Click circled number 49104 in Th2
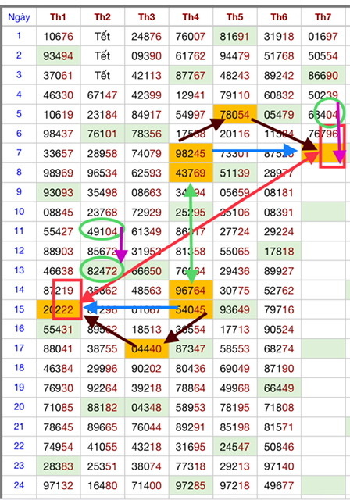 102,231
